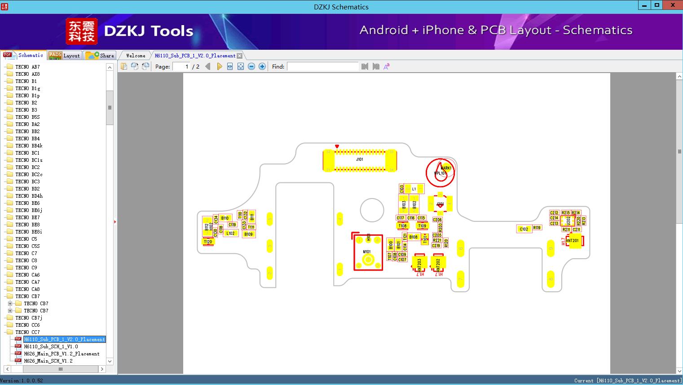Select the TECNO AB7 folder
This screenshot has width=683, height=385.
pyautogui.click(x=27, y=67)
